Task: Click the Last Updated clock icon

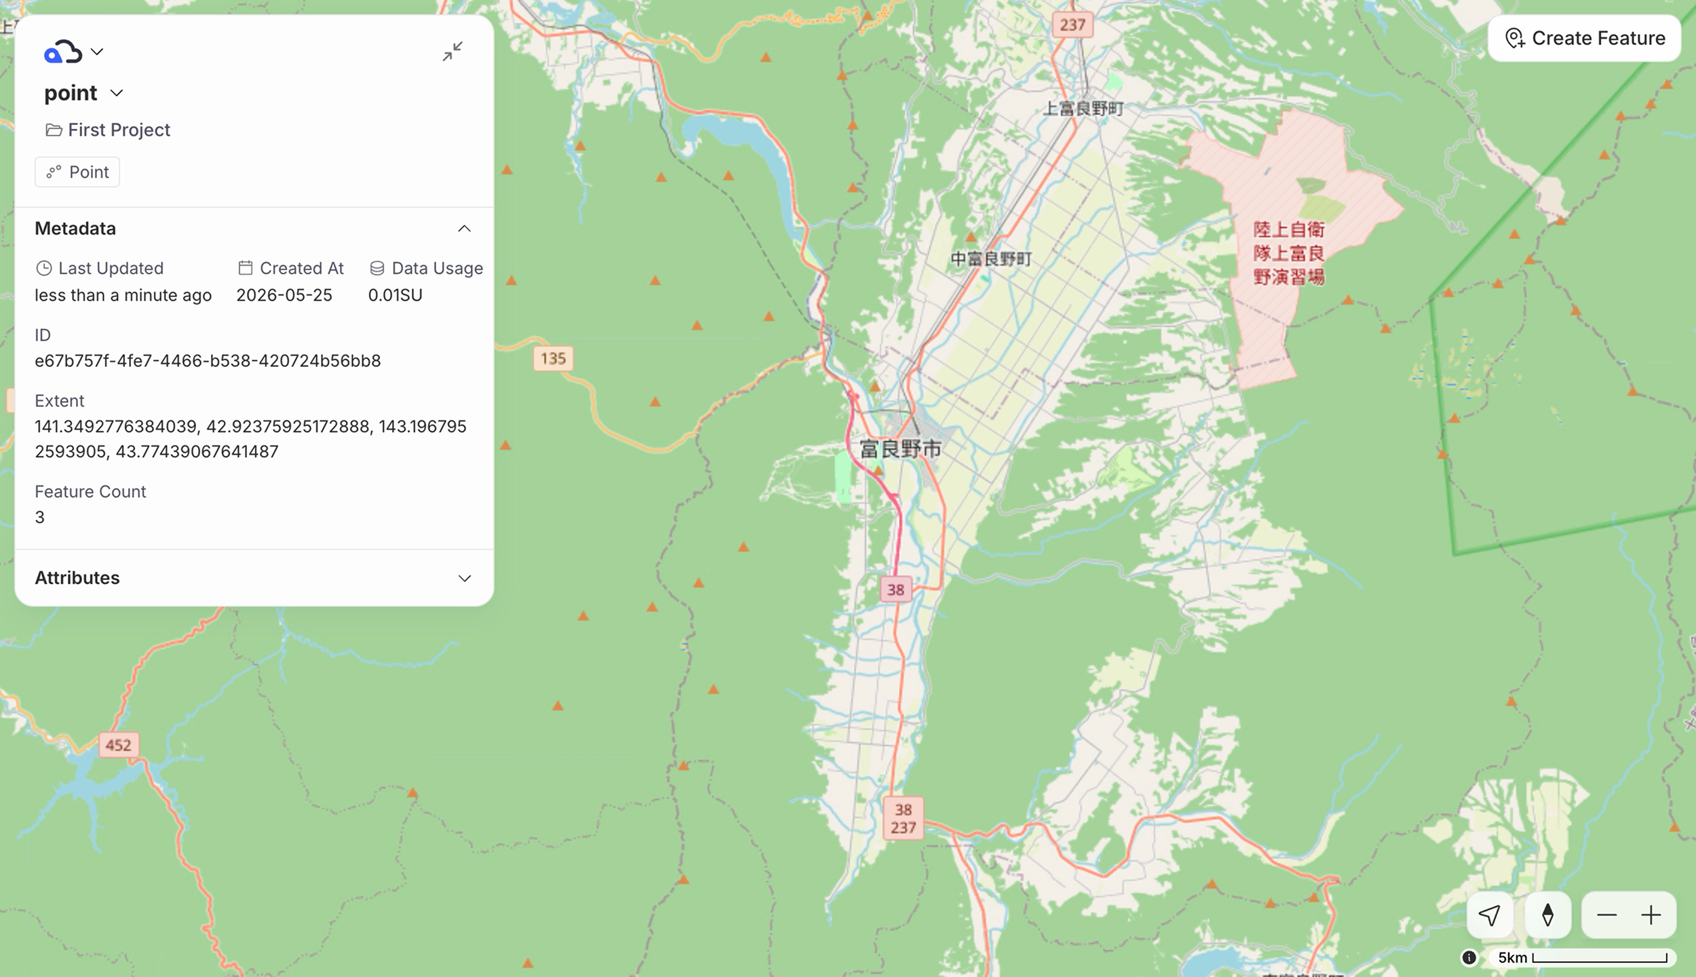Action: coord(43,268)
